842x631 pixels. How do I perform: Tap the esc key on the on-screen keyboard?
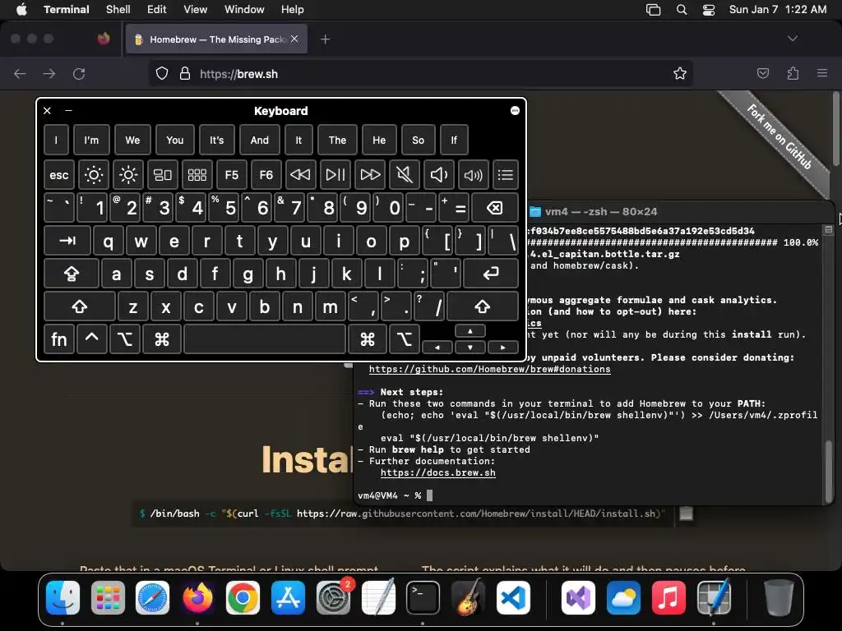[58, 175]
